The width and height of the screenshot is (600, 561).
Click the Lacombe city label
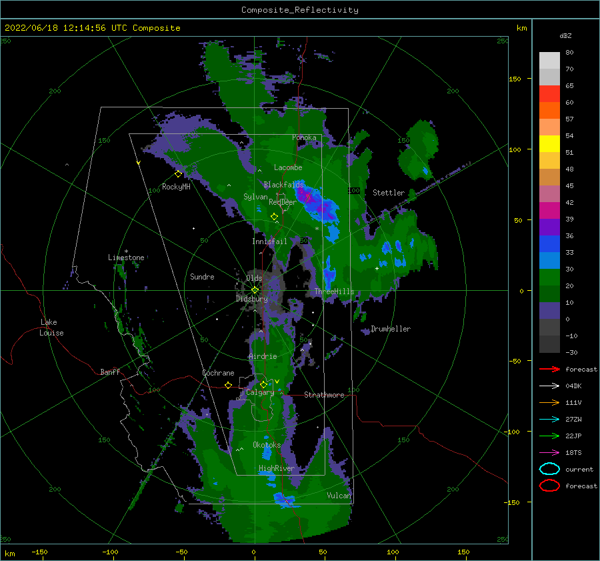[x=288, y=167]
